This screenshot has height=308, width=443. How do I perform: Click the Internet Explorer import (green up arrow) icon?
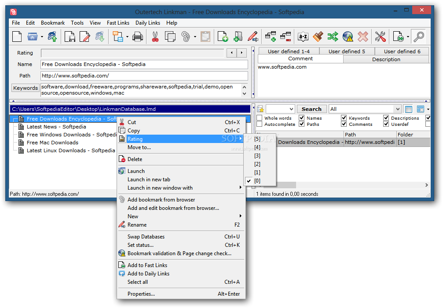click(52, 37)
